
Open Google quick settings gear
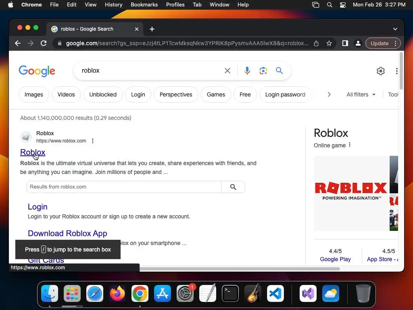tap(381, 71)
